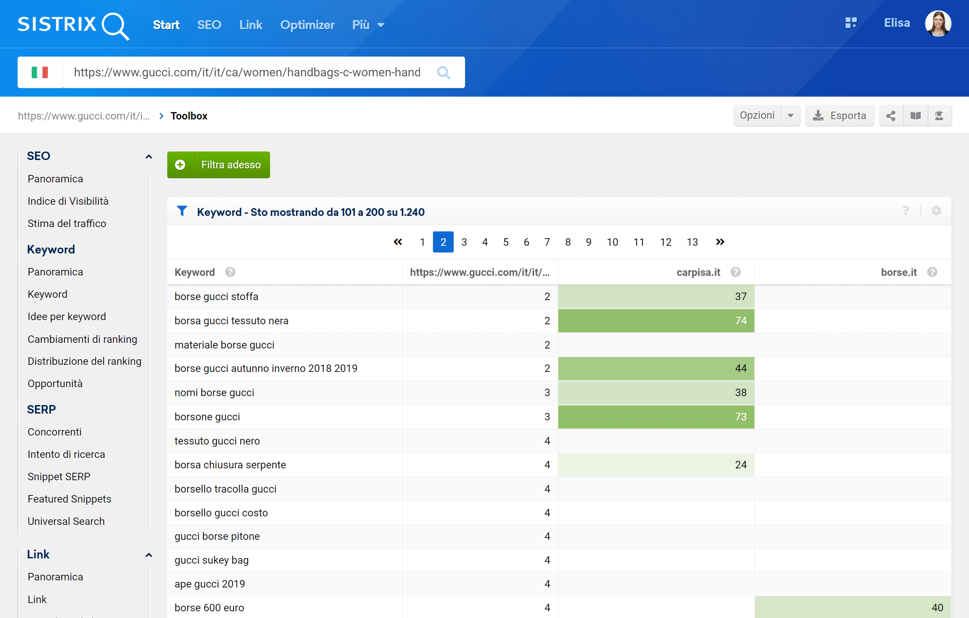Click the search magnifier icon in URL field

click(x=444, y=72)
